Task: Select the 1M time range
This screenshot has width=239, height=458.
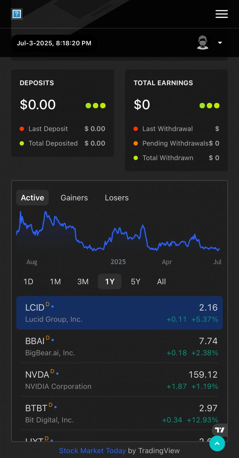Action: (x=55, y=281)
